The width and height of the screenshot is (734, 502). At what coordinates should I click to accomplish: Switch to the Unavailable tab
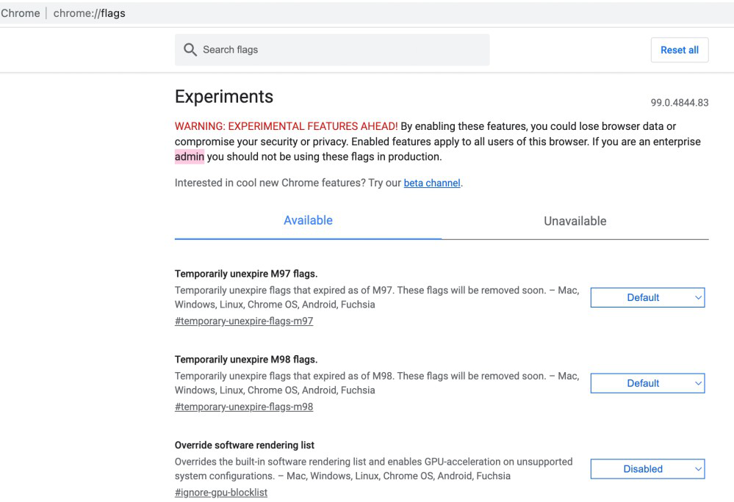[x=575, y=221]
